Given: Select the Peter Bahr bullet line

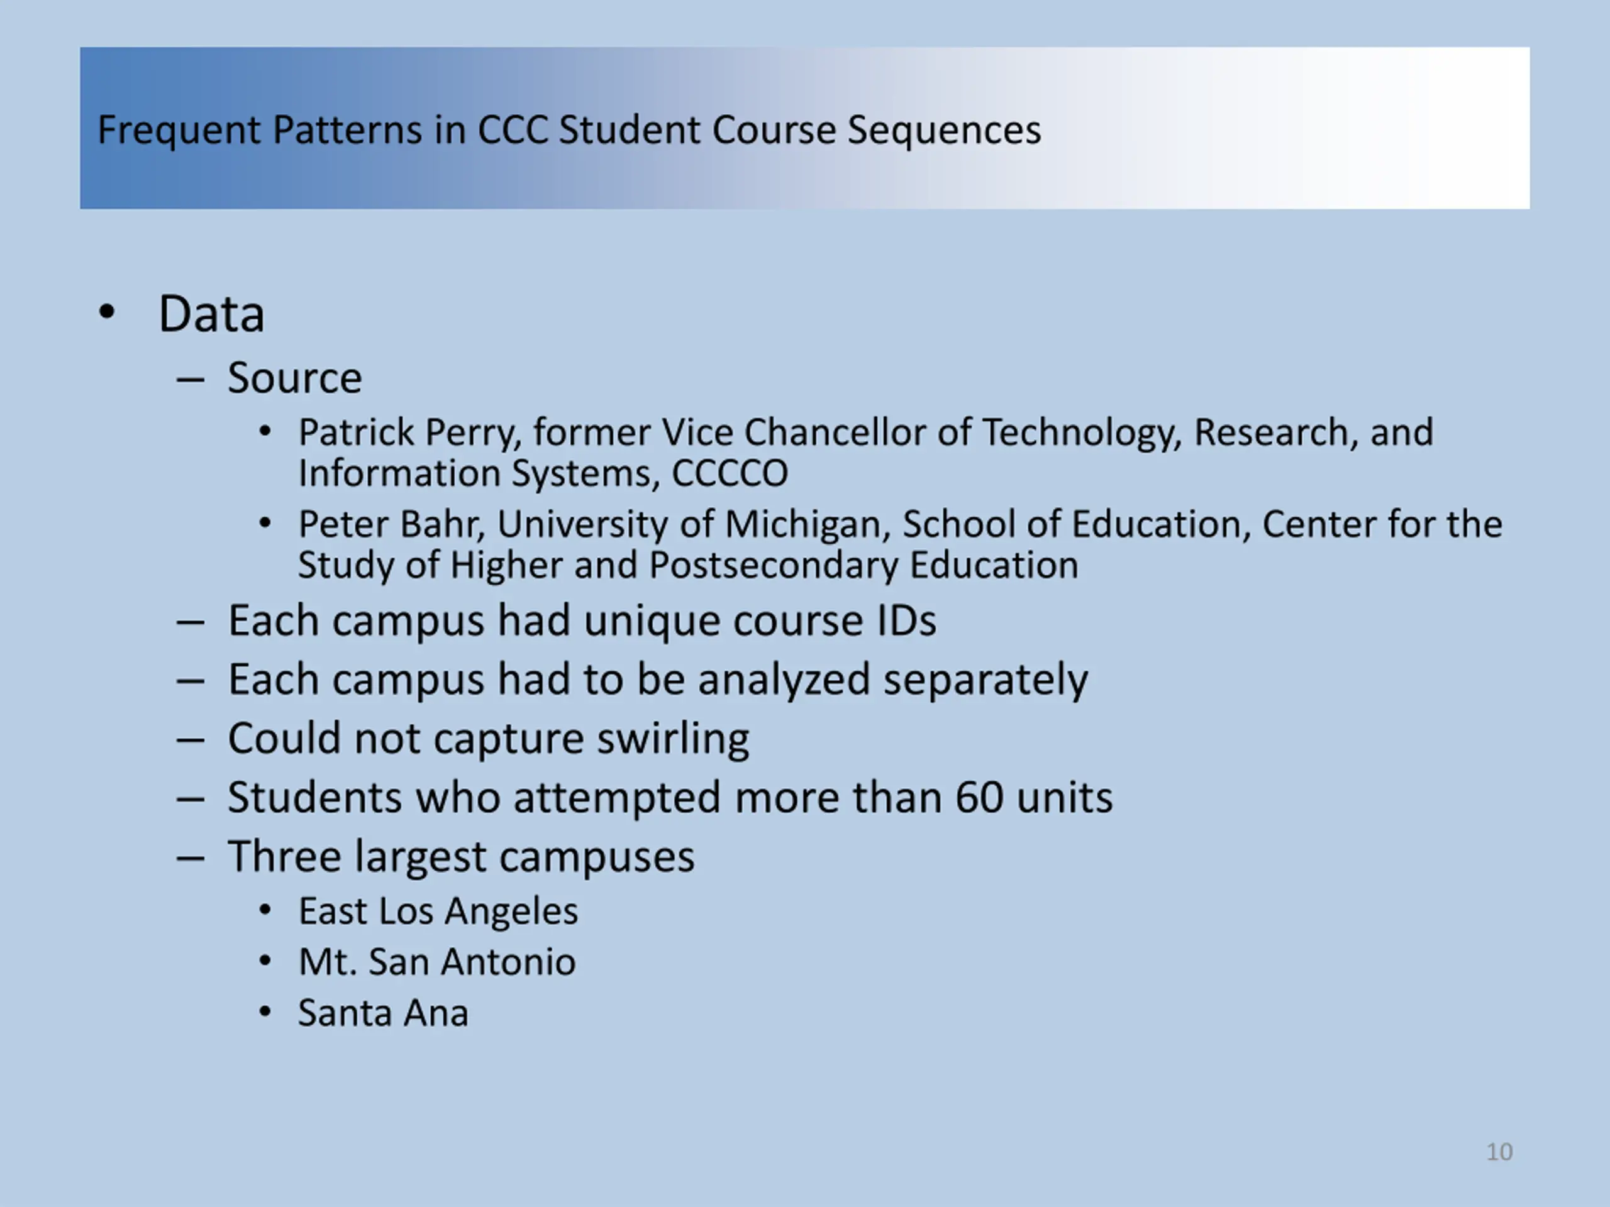Looking at the screenshot, I should click(x=899, y=524).
